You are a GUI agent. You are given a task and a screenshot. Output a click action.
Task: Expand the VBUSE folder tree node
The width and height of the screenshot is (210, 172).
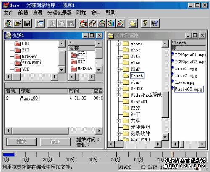pos(118,89)
